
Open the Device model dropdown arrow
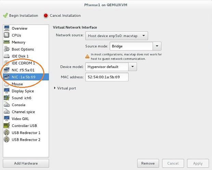(x=133, y=67)
